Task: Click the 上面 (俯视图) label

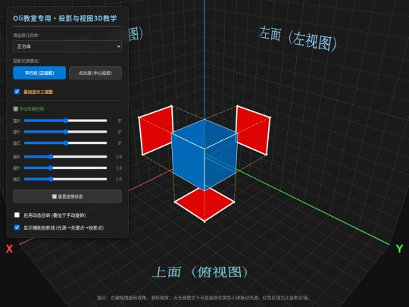Action: (x=200, y=272)
